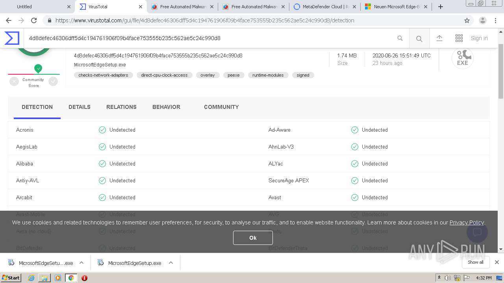Open a new browser tab

click(x=441, y=7)
